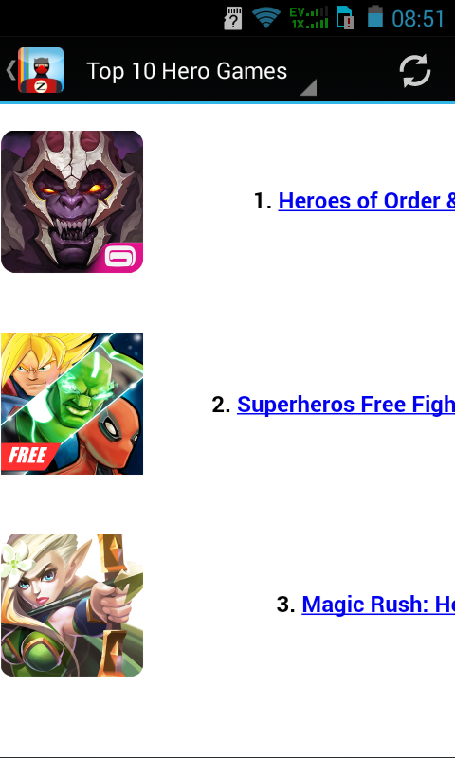Select the elf archer game thumbnail
The height and width of the screenshot is (758, 455).
(x=72, y=605)
